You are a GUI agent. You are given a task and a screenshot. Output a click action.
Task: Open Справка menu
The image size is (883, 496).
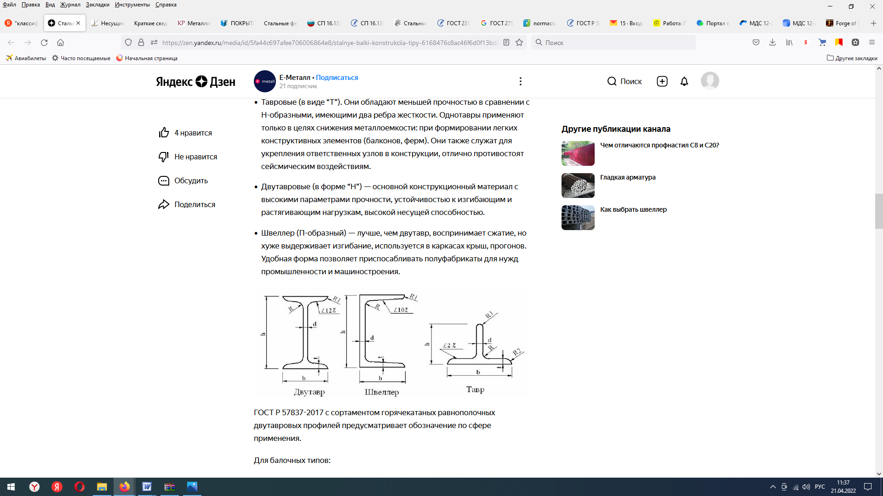166,5
